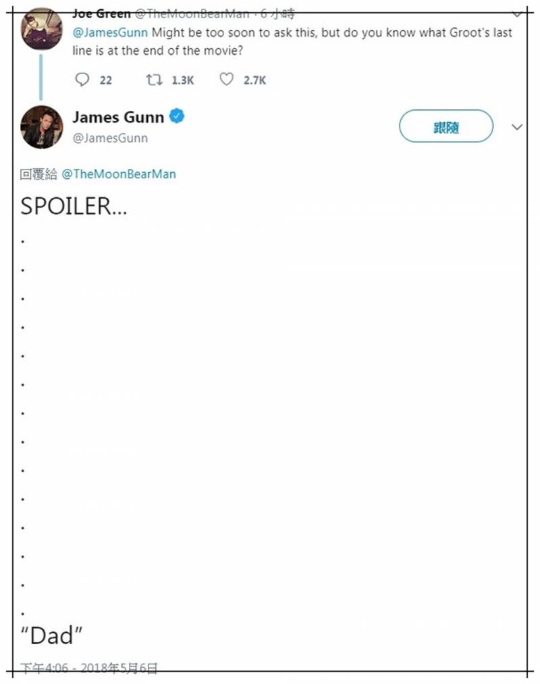Open the @JamesGunn mention in Joe Green's tweet
Screen dimensions: 540x684
110,32
